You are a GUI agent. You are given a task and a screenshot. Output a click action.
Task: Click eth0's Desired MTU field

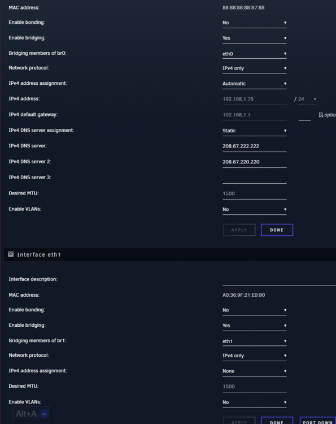[255, 193]
